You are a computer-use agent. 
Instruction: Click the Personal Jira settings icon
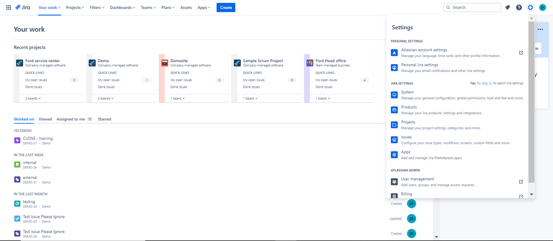click(x=394, y=67)
